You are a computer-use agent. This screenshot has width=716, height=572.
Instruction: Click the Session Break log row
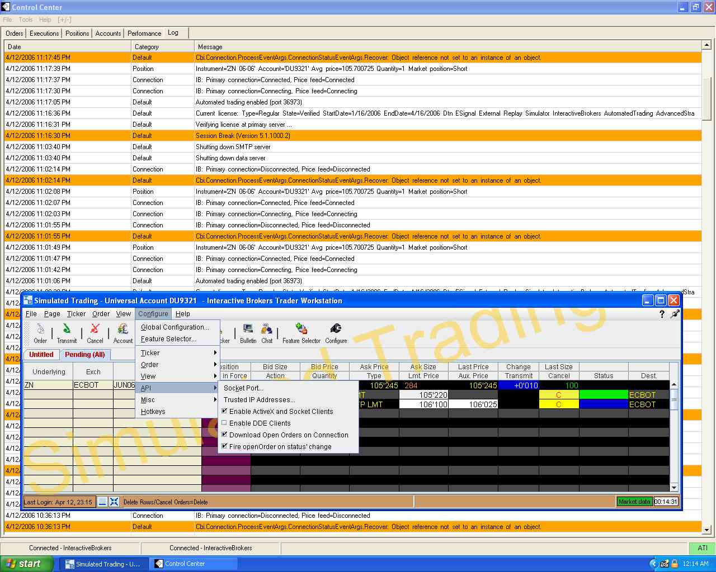coord(352,136)
